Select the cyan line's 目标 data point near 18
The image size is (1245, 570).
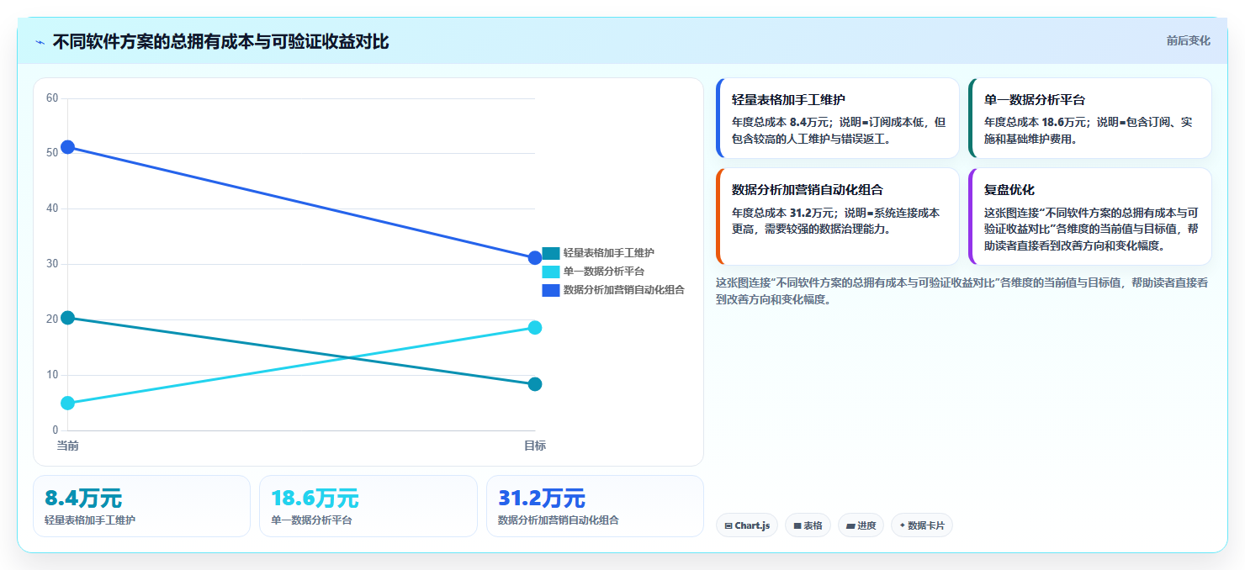[535, 328]
